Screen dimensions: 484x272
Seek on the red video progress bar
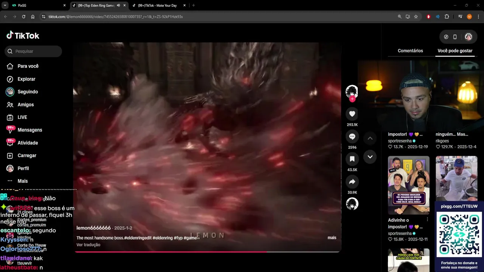pyautogui.click(x=208, y=251)
